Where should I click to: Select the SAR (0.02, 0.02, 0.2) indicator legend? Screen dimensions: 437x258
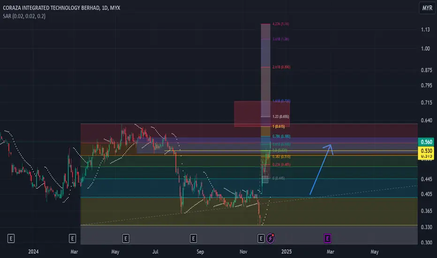point(24,16)
